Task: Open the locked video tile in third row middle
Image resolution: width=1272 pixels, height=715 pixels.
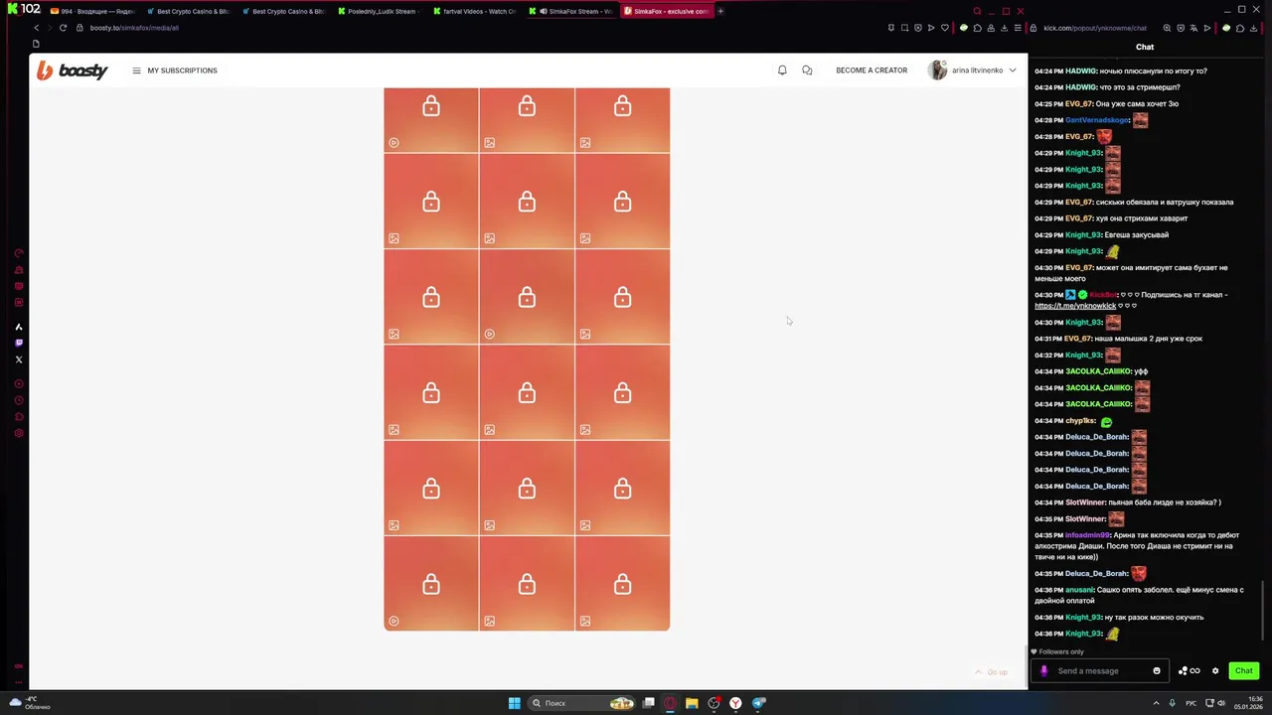Action: [527, 296]
